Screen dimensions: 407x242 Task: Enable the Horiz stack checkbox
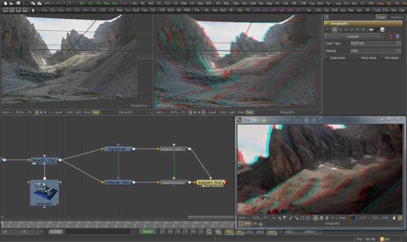coord(359,57)
